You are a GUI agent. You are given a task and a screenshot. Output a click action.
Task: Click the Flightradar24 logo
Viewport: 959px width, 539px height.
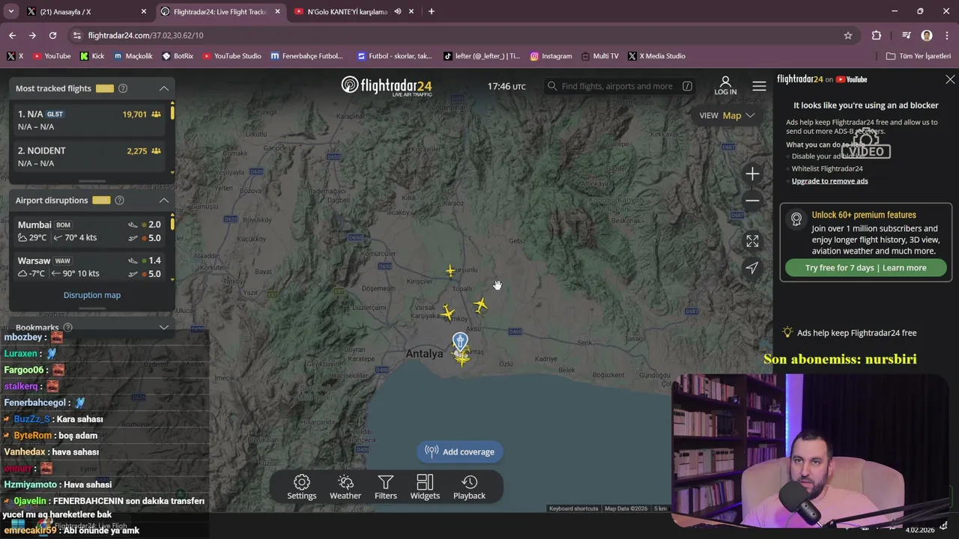387,86
